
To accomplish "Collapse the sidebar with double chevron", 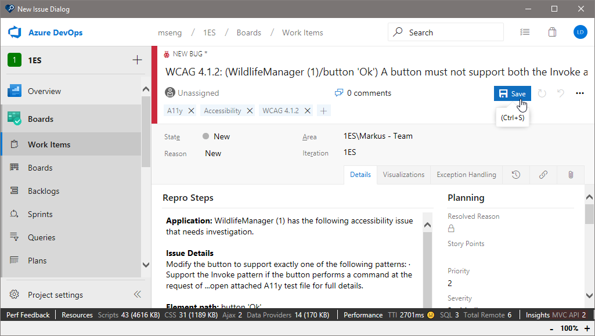I will [138, 295].
